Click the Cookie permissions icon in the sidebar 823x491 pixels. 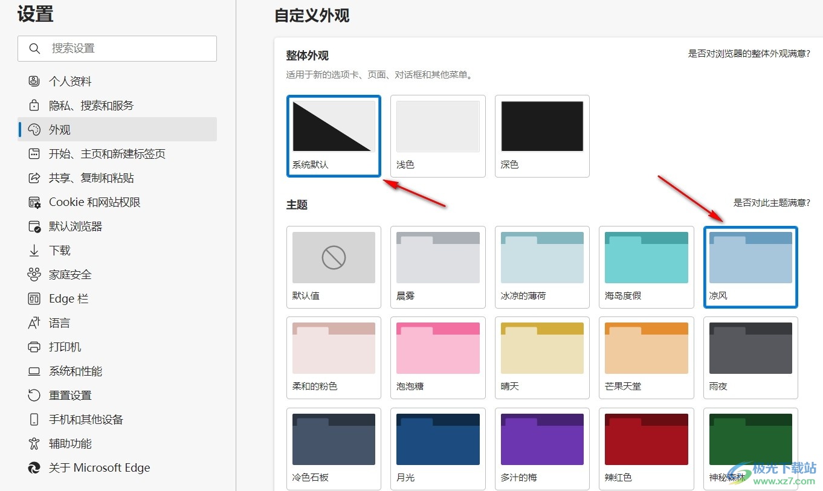(x=34, y=202)
